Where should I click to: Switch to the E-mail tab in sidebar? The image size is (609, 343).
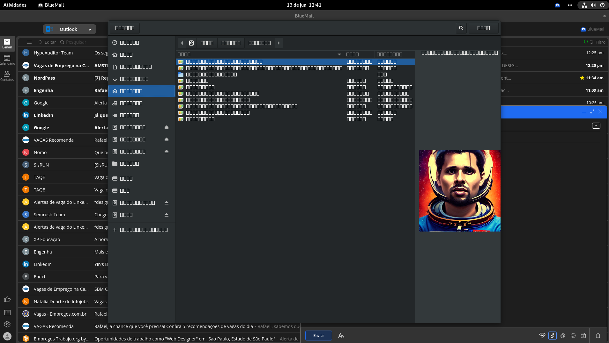coord(7,44)
